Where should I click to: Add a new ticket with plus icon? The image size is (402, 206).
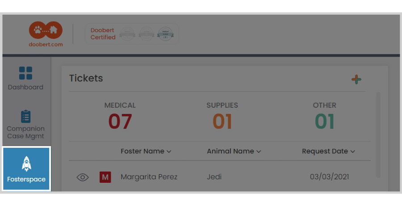[x=356, y=80]
